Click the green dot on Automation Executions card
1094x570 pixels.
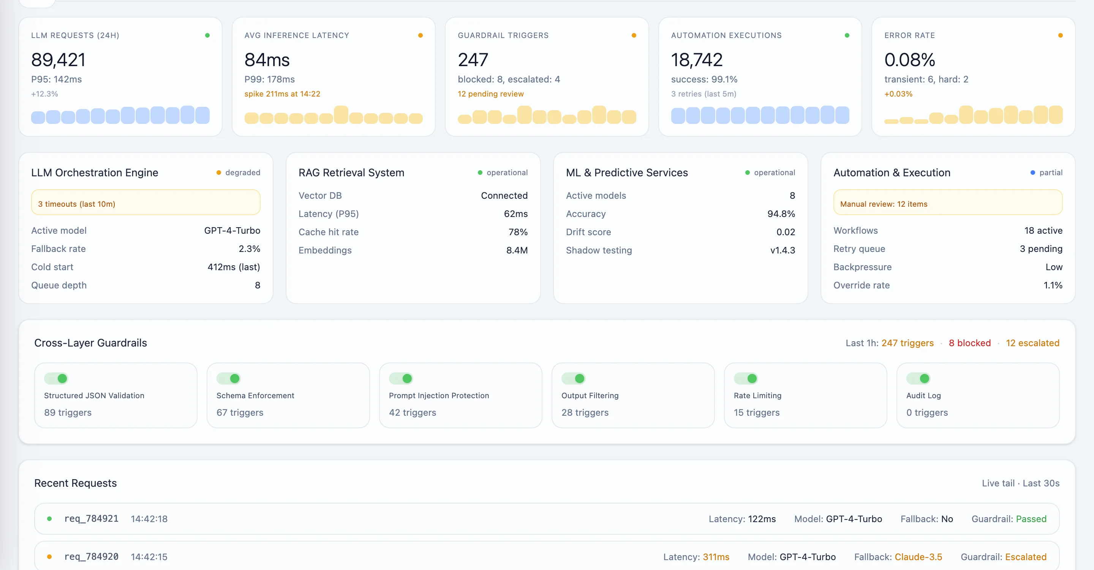(846, 35)
